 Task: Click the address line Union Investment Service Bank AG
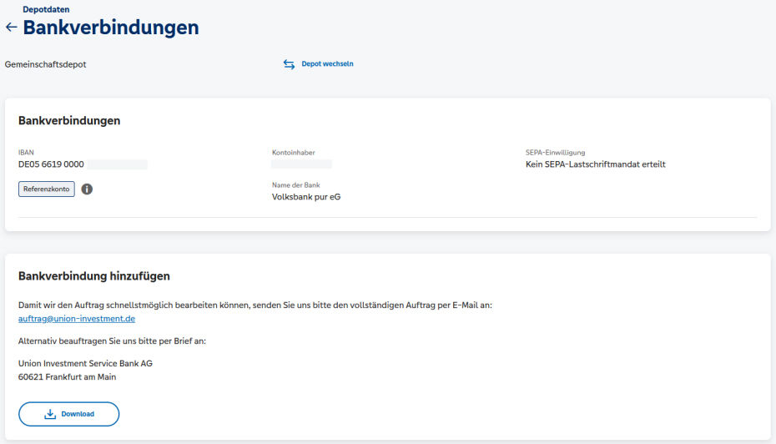(85, 363)
